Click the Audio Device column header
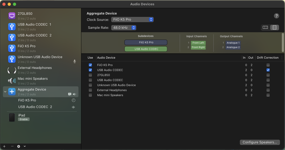The height and width of the screenshot is (150, 285). point(106,58)
